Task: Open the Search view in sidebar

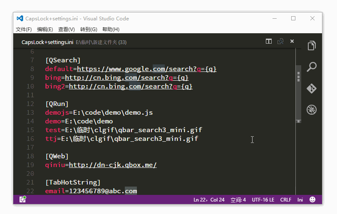Action: tap(312, 67)
